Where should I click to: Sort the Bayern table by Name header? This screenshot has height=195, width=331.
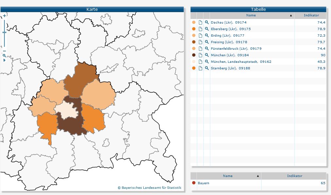228,176
